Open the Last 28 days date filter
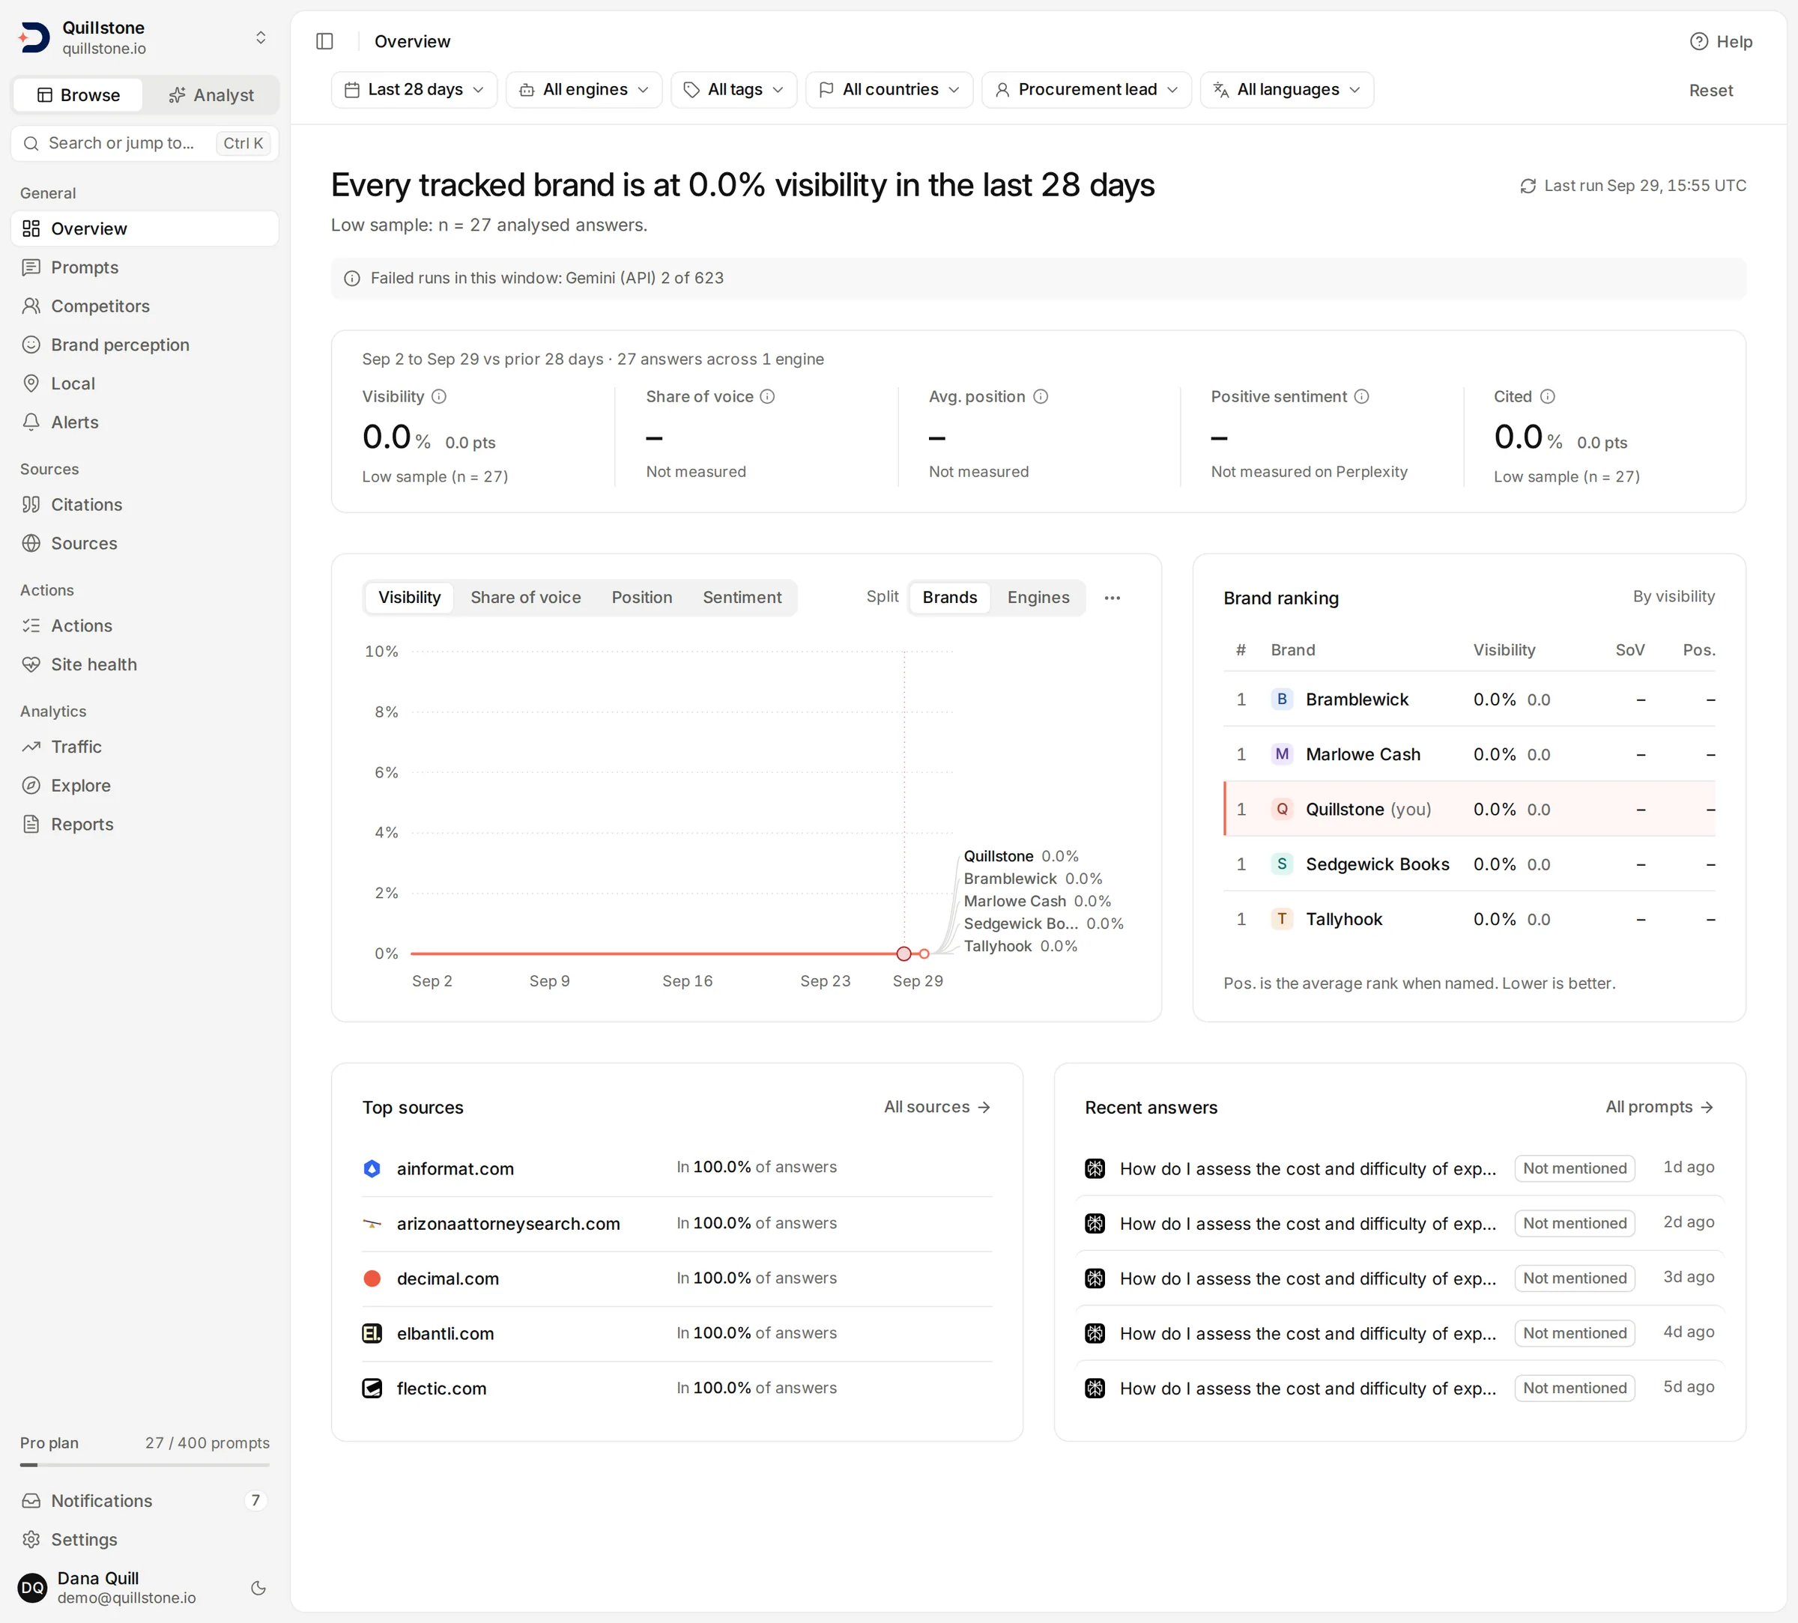Screen dimensions: 1798x1623 [x=414, y=89]
